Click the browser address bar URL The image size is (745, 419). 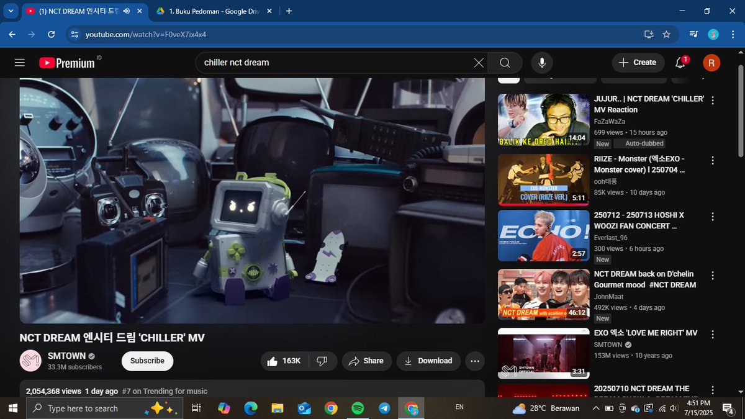coord(146,34)
